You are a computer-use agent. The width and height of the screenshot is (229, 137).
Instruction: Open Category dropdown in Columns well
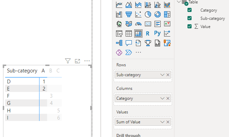coord(162,98)
